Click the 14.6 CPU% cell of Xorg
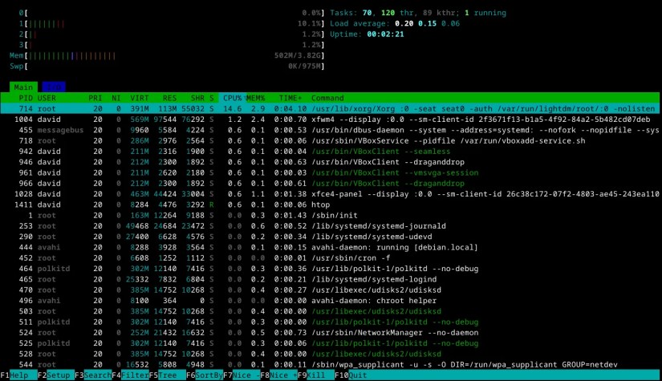The width and height of the screenshot is (662, 381). (x=232, y=109)
